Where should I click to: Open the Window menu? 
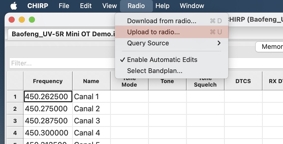coord(192,6)
